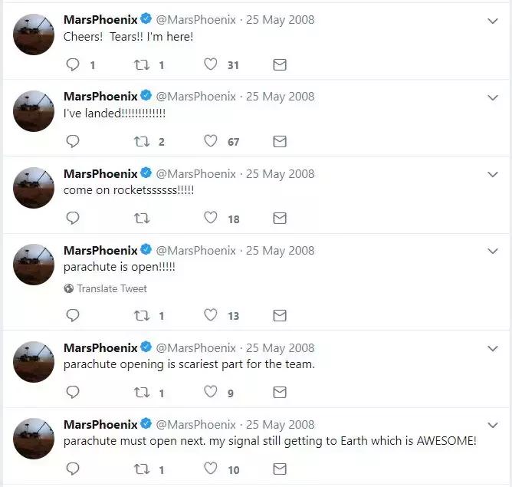The width and height of the screenshot is (512, 487).
Task: Like the "parachute opening is scariest part" tweet
Action: (x=211, y=392)
